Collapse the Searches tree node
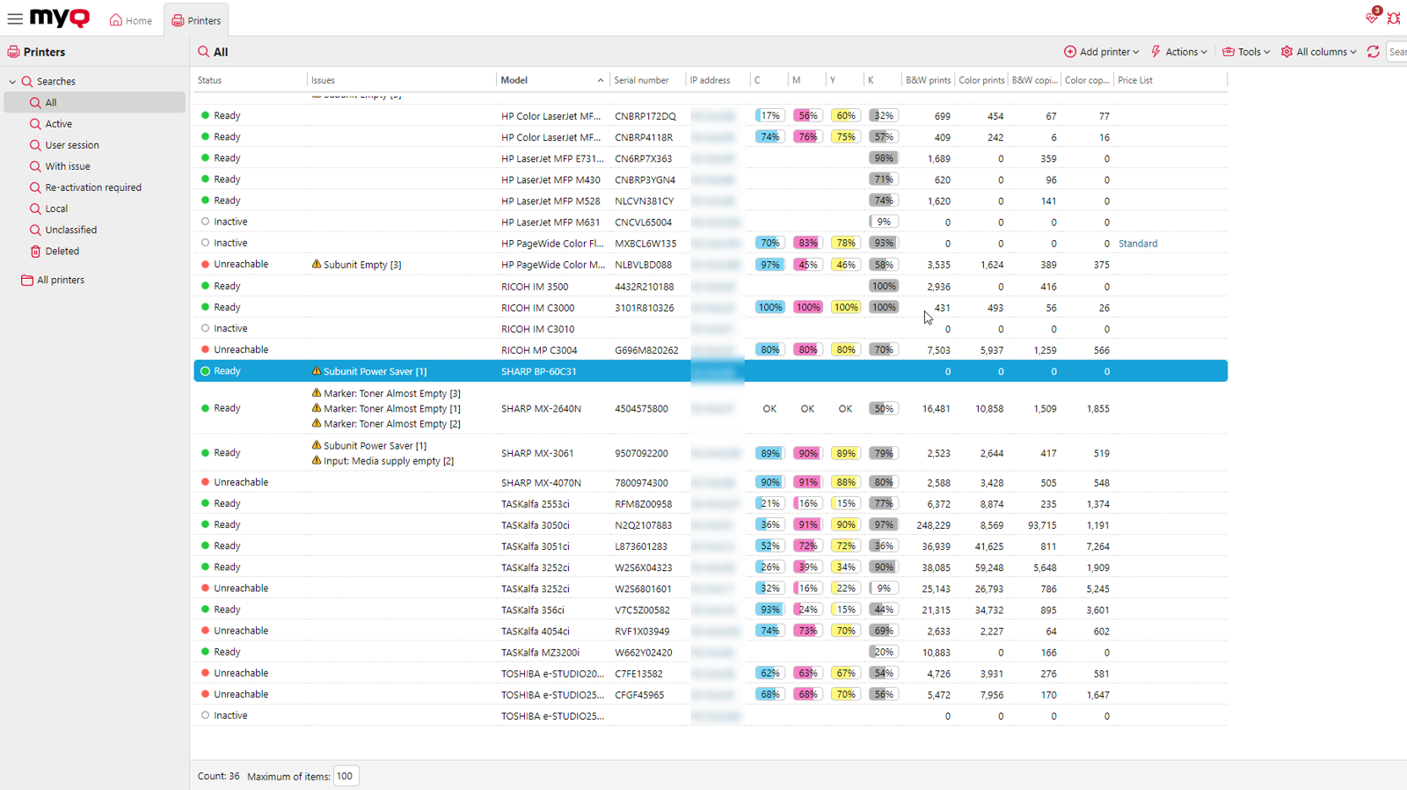Screen dimensions: 1407x790 click(x=12, y=82)
